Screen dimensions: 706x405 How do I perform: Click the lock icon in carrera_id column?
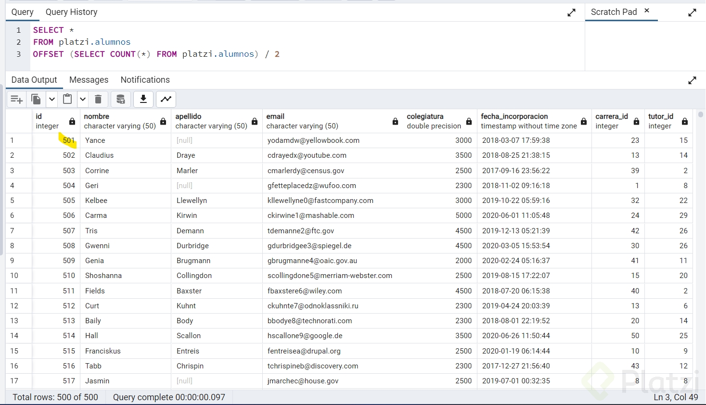pos(637,121)
